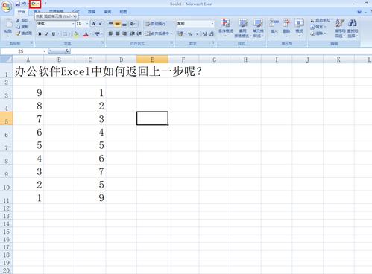The image size is (372, 274).
Task: Open 排序和筛选 sort and filter
Action: click(x=340, y=28)
